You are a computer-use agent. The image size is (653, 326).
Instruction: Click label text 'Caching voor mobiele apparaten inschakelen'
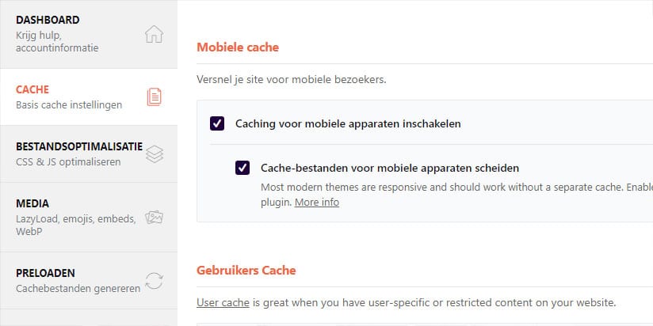coord(348,123)
